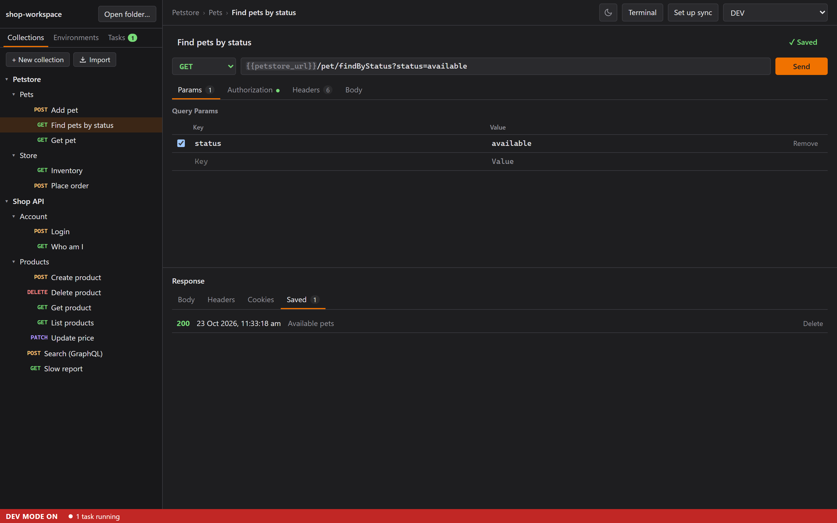Click the request URL field
Screen dimensions: 837x523
click(506, 67)
